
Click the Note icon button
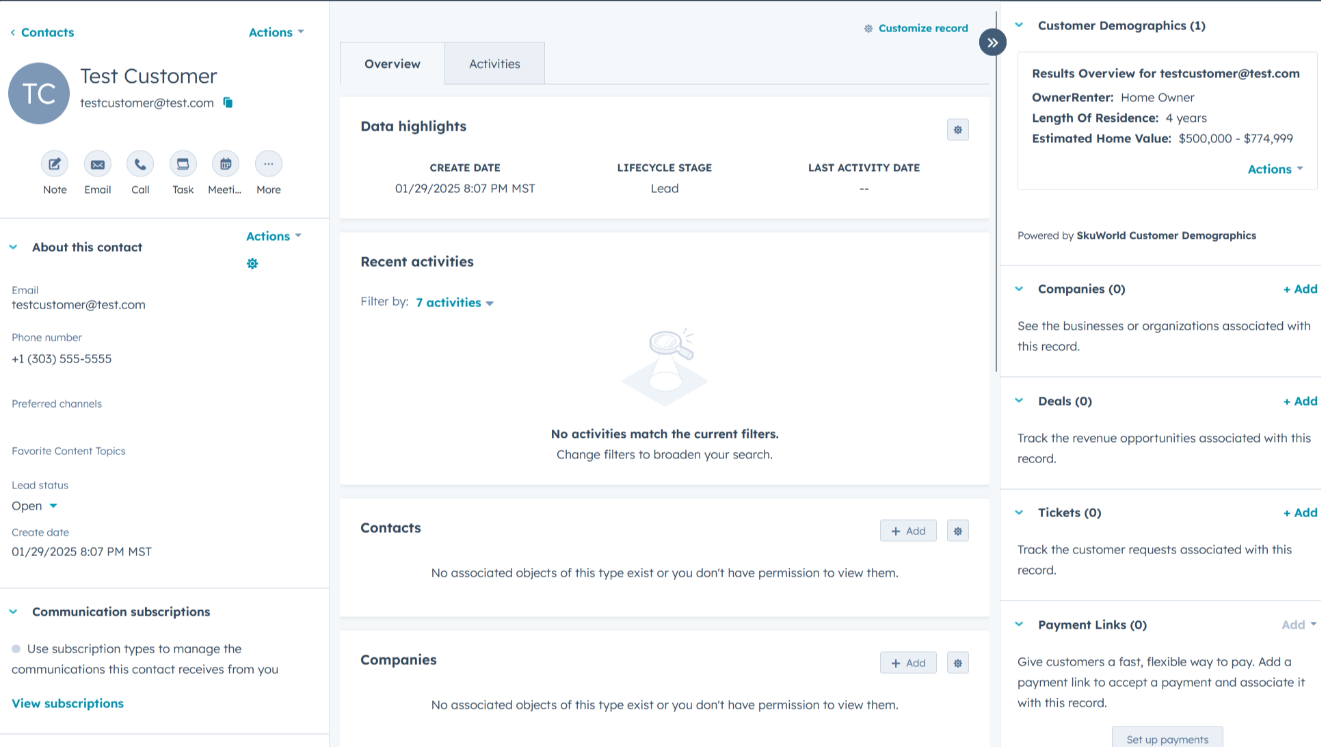(x=55, y=164)
